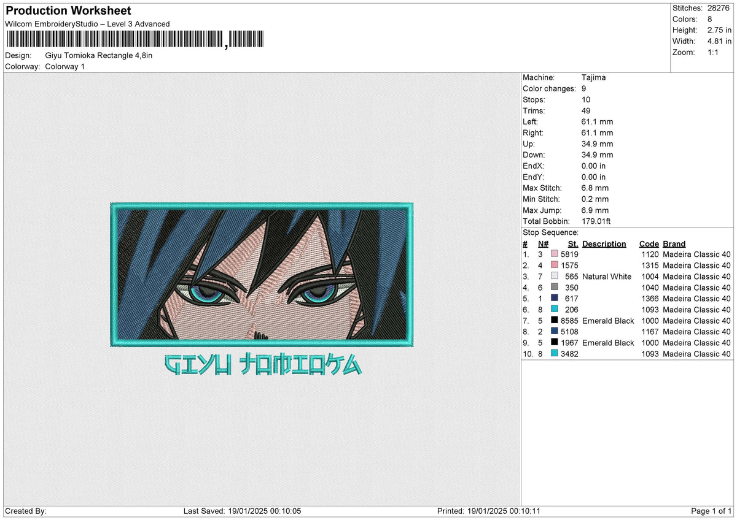
Task: Click the 'Page 1 of 1' footer
Action: pyautogui.click(x=711, y=511)
